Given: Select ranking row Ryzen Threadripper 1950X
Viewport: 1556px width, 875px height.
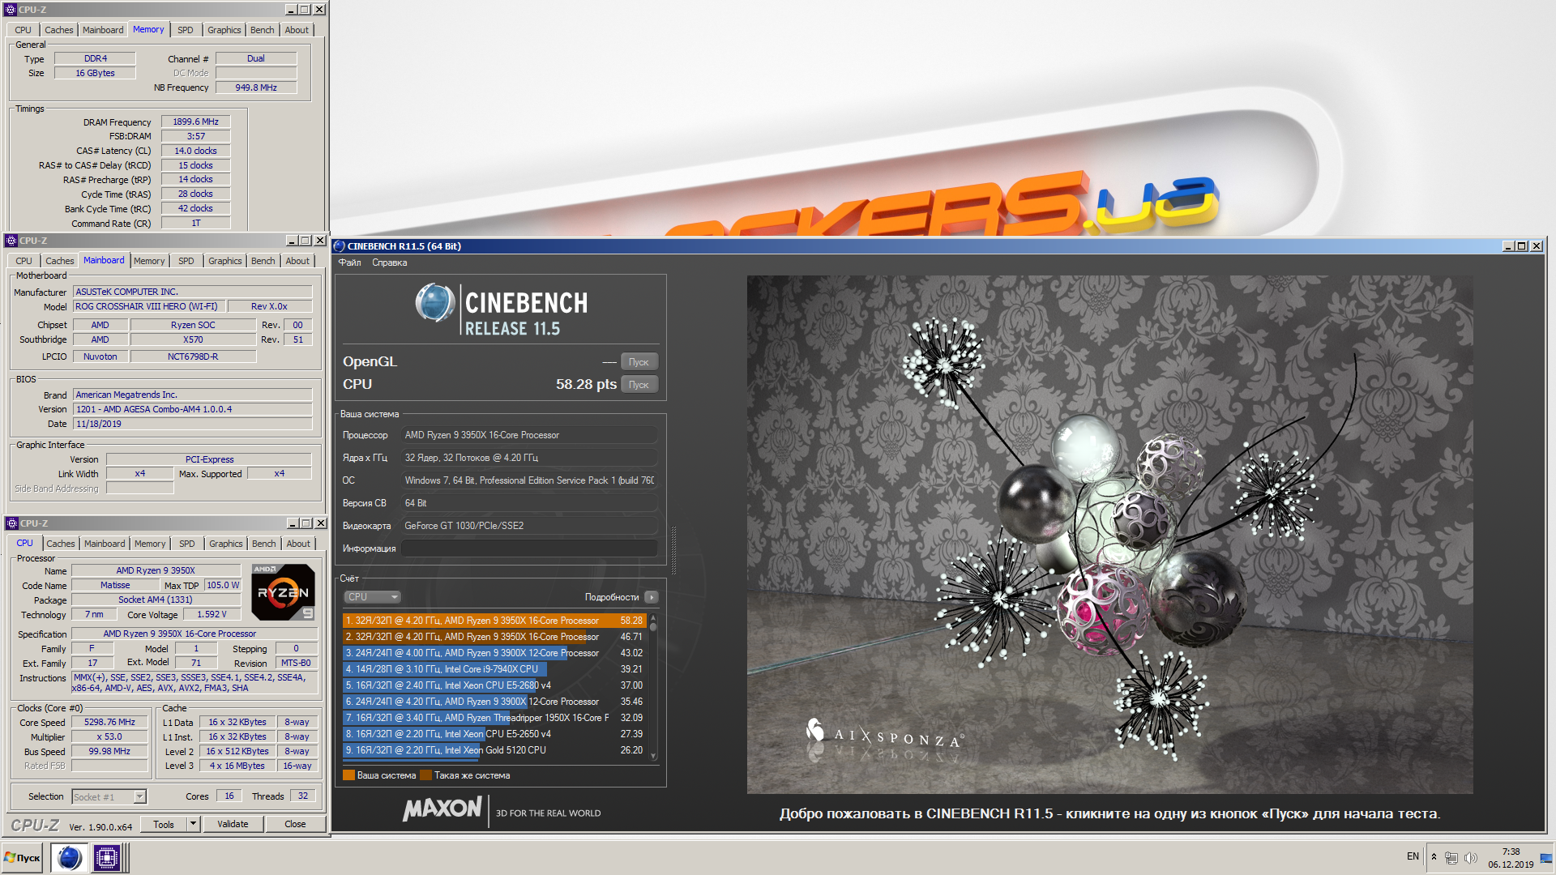Looking at the screenshot, I should (494, 718).
